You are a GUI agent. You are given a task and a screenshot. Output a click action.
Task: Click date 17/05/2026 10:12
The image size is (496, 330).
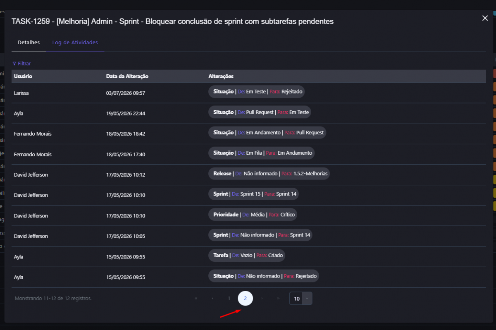[x=126, y=175]
